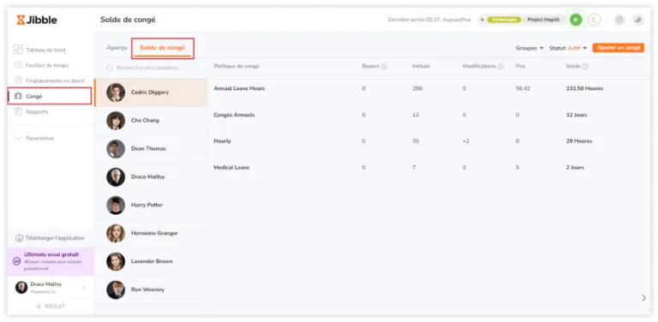
Task: Select member Cedric Diggory
Action: pyautogui.click(x=151, y=92)
